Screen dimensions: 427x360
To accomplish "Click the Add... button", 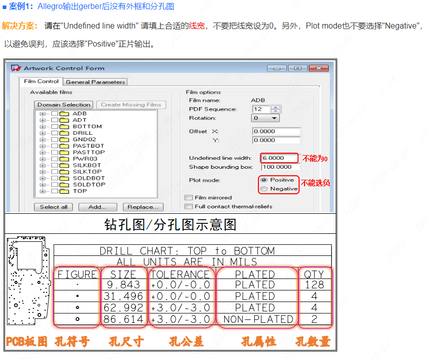I will coord(97,207).
